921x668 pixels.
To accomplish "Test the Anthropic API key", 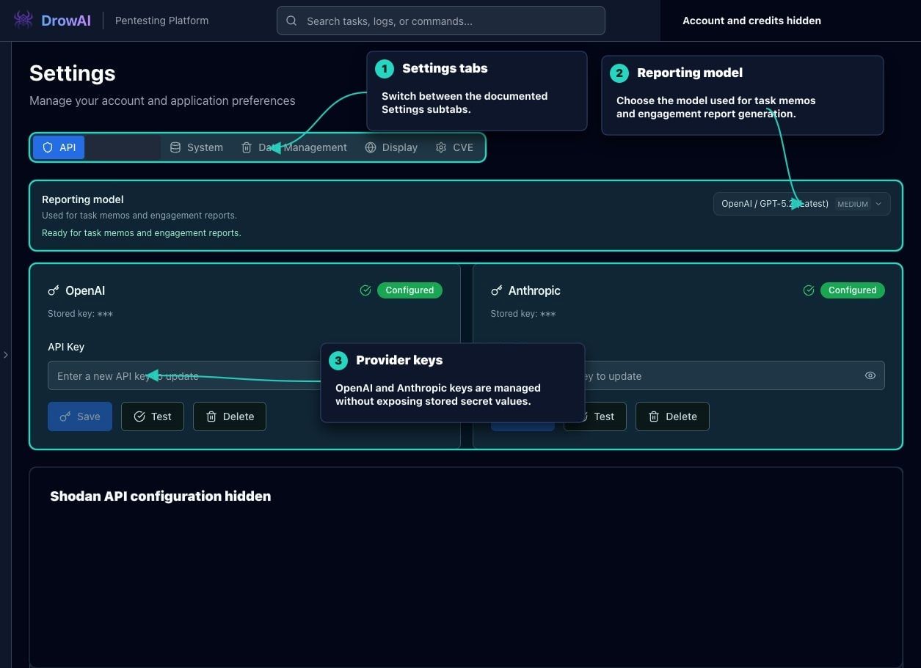I will (595, 416).
